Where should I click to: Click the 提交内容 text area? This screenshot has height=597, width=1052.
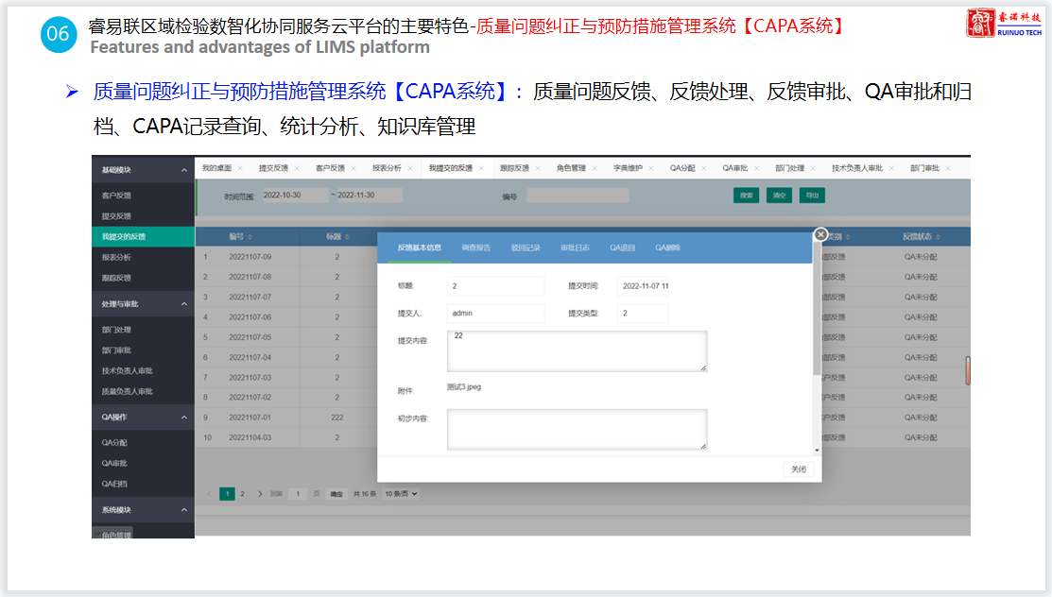click(577, 350)
